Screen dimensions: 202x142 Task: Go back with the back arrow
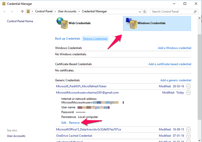[5, 12]
